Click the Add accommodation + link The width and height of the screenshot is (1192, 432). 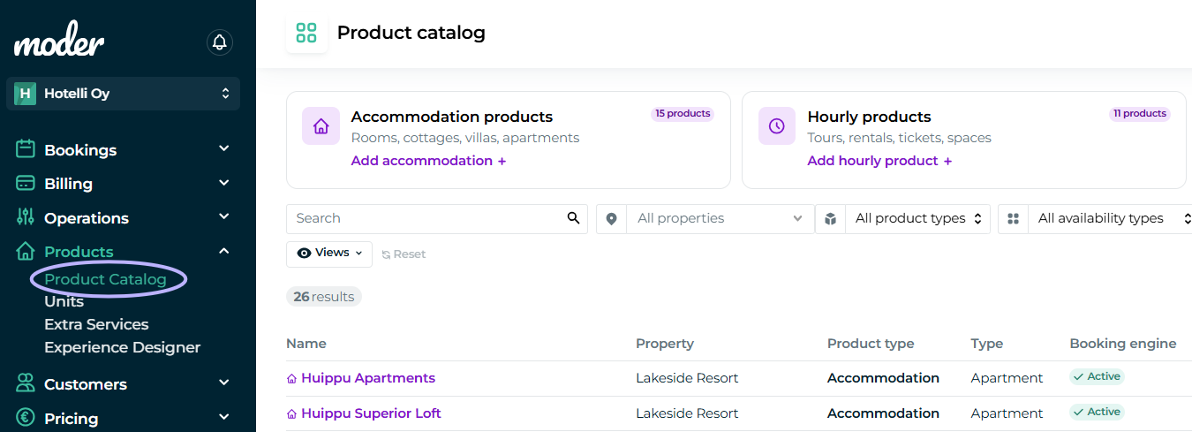(428, 161)
